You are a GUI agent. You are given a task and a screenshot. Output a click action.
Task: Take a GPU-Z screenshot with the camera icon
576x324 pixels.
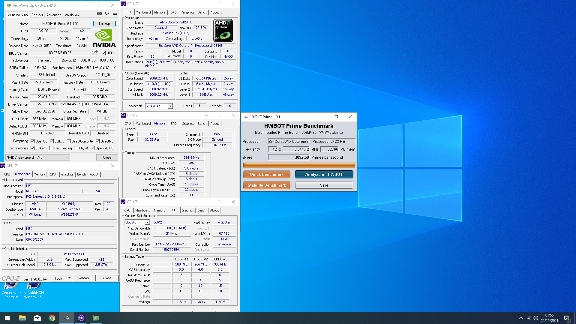click(99, 13)
